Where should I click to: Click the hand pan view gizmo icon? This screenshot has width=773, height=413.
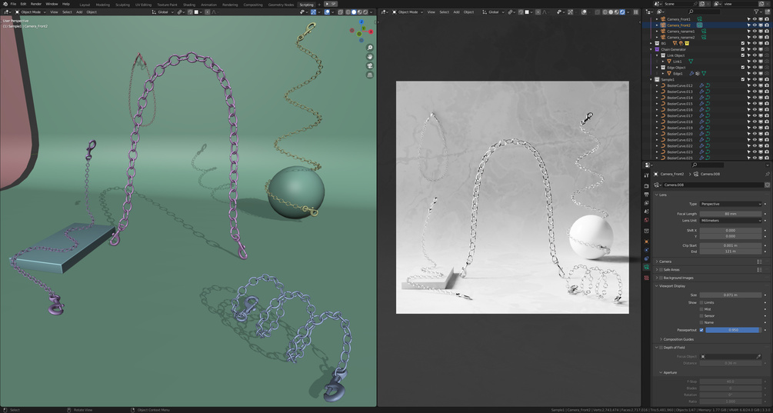pyautogui.click(x=370, y=57)
